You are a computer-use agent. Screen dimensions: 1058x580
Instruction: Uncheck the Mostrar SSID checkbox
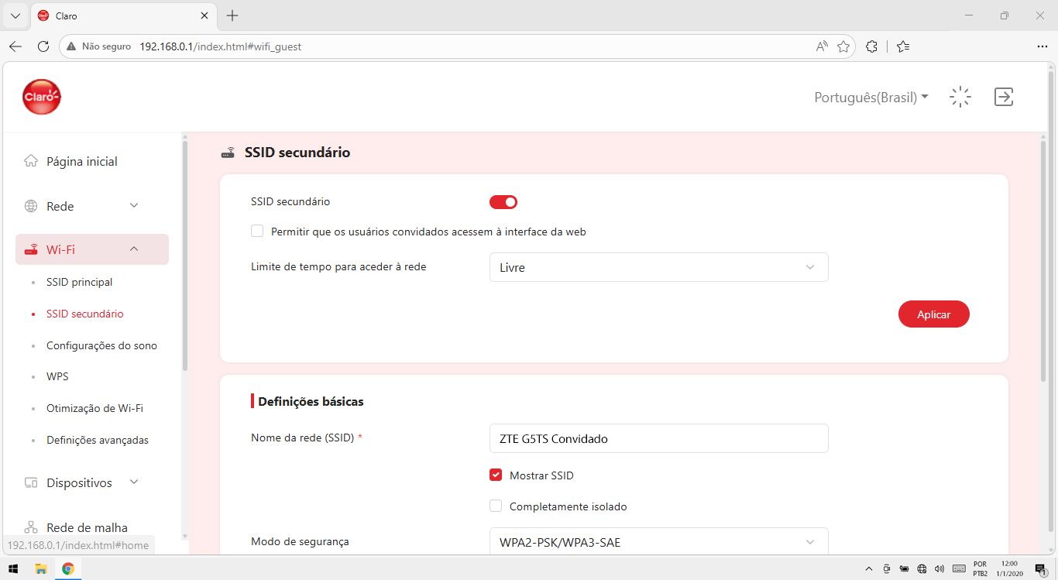point(496,475)
